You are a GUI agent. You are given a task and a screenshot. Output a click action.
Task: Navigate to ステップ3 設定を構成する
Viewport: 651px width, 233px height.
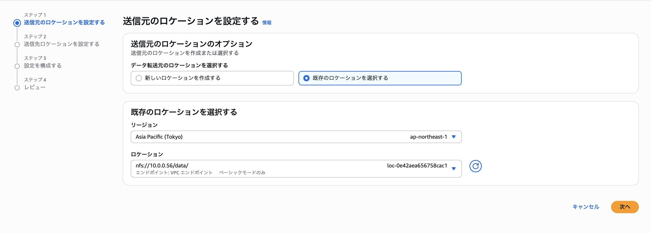[43, 66]
